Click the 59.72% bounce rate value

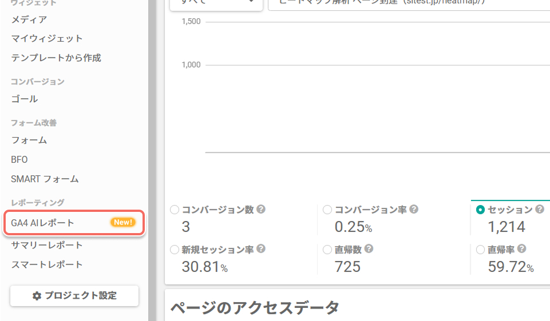tap(511, 267)
